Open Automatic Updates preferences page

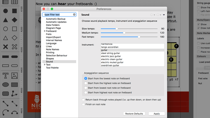[56, 22]
